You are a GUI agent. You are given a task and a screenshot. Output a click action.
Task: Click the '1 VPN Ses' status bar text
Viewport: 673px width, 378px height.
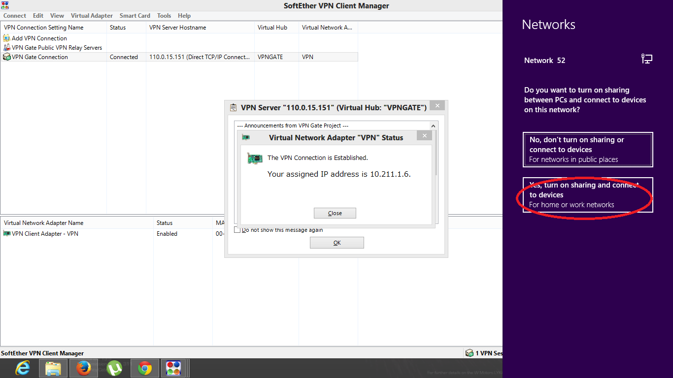[x=489, y=353]
